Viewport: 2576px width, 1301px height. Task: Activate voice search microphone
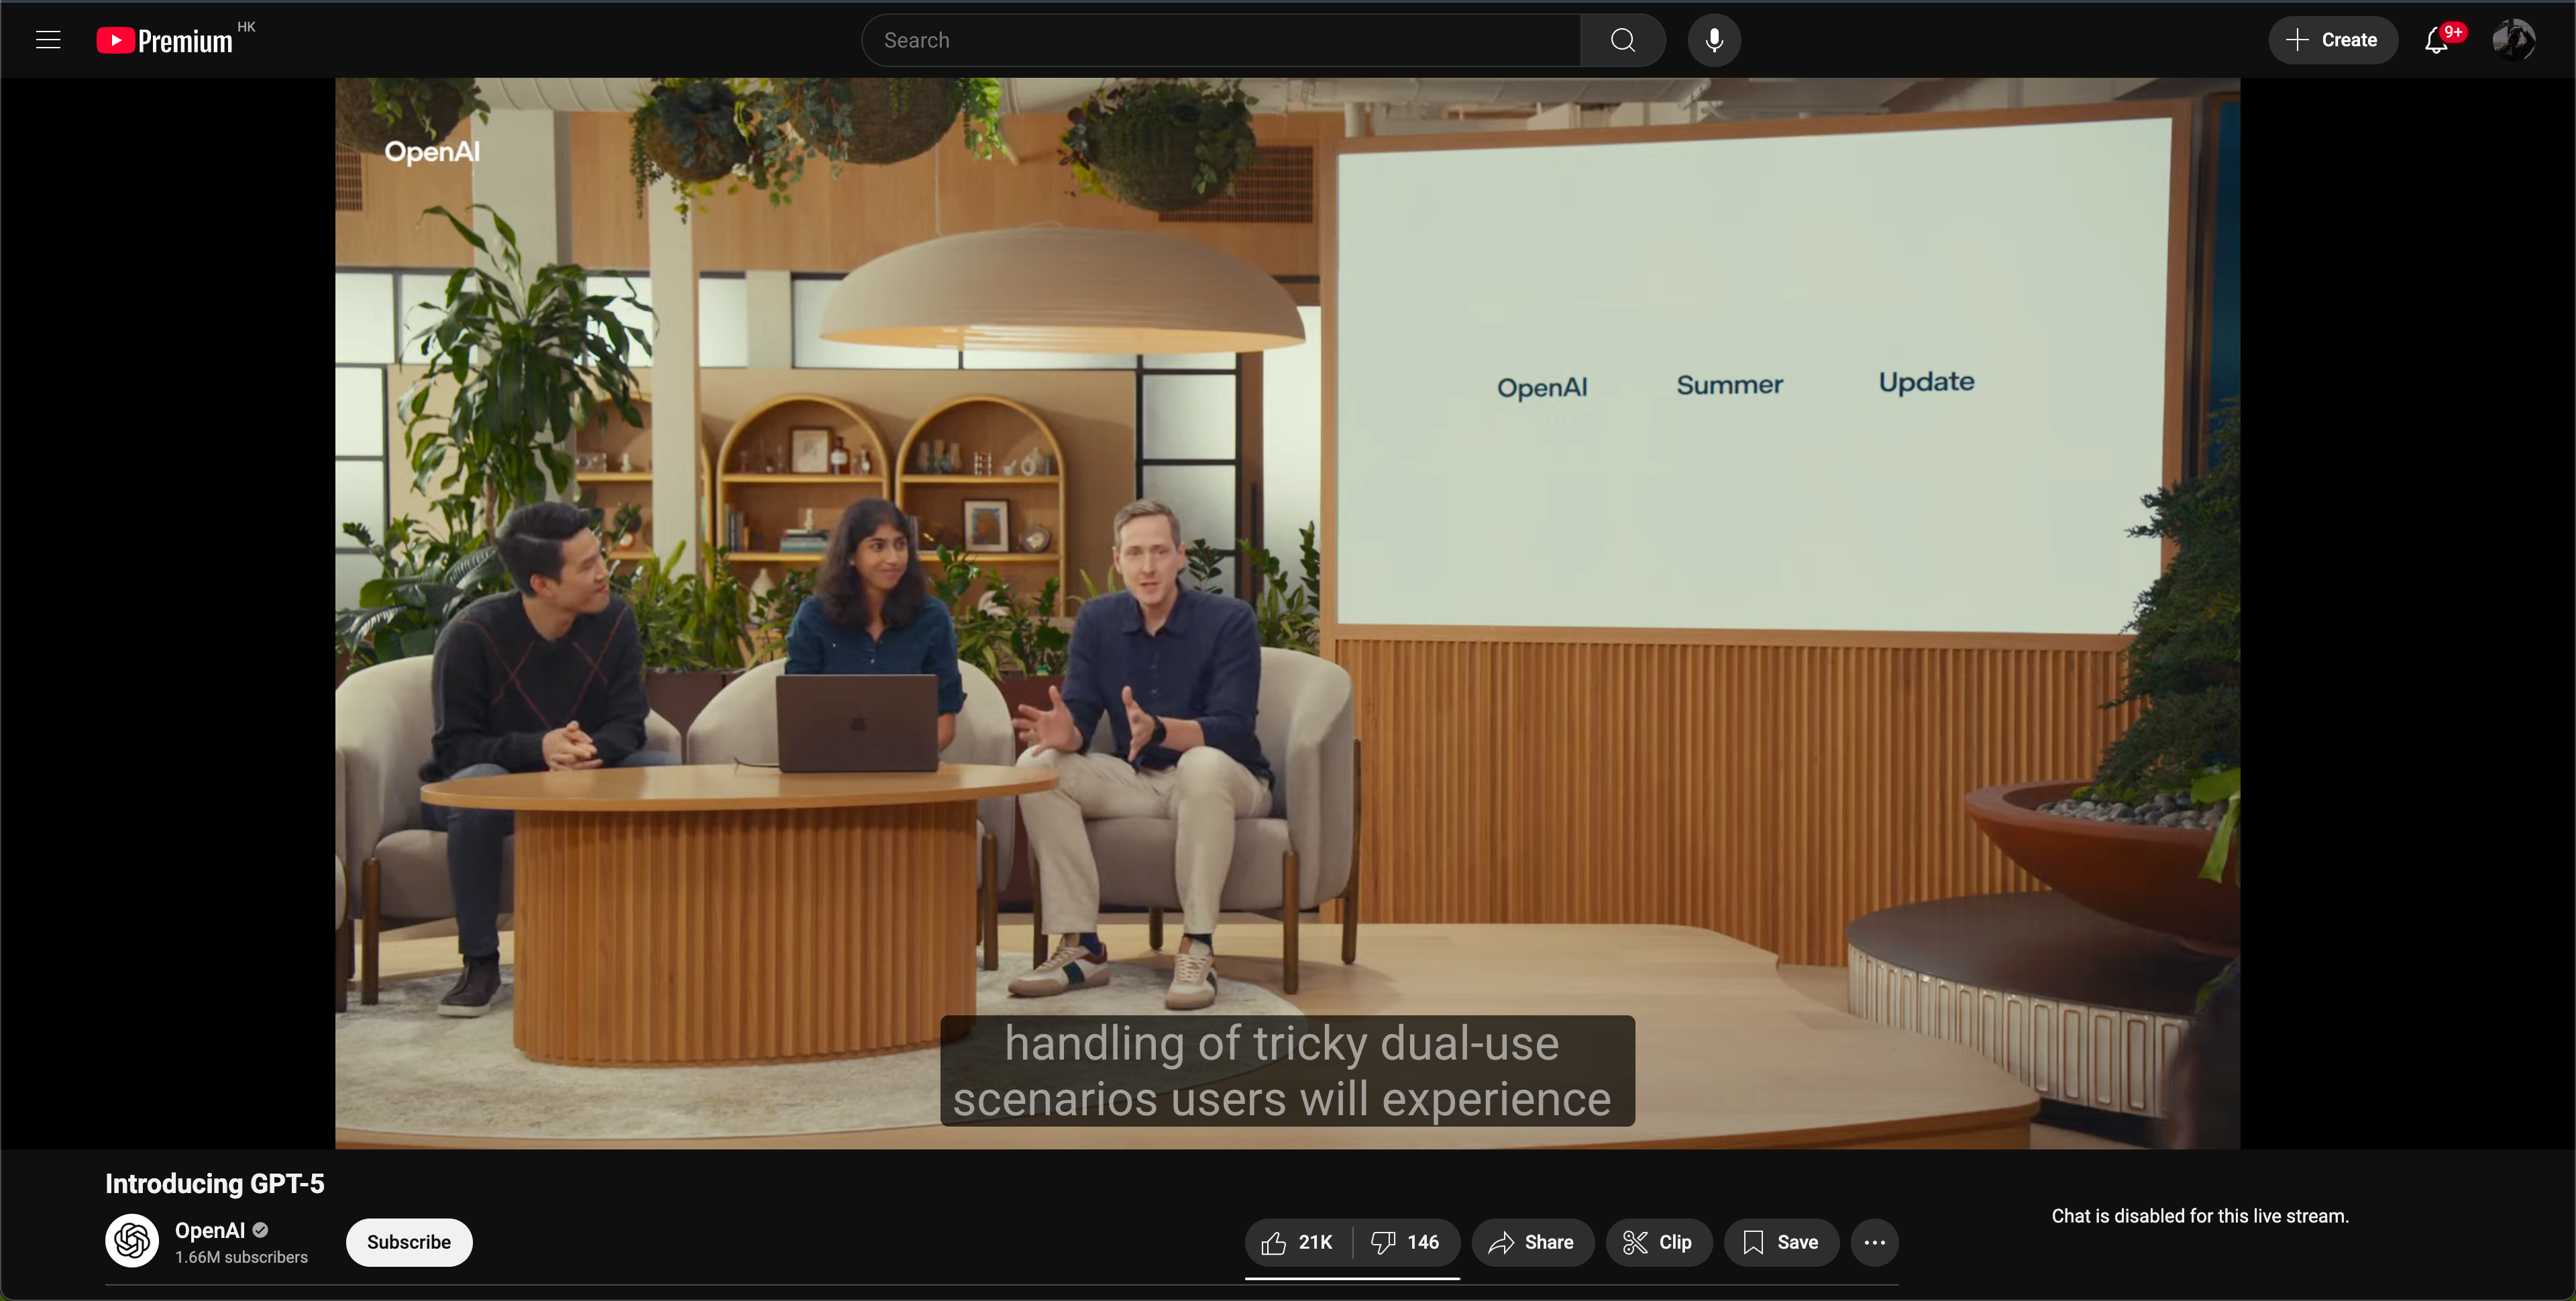(x=1714, y=40)
